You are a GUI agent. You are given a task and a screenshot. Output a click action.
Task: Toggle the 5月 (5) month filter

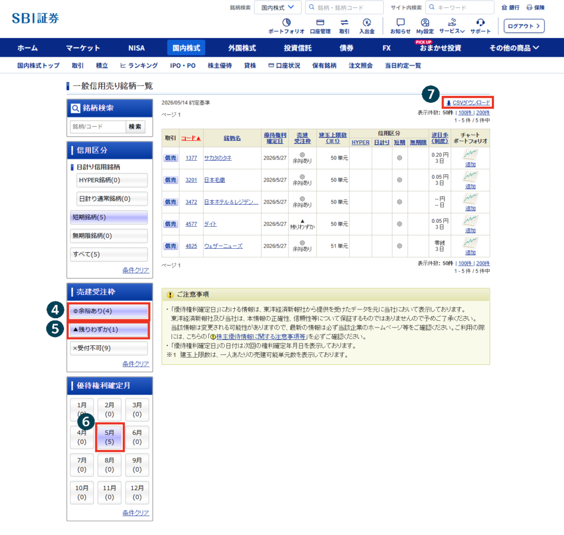110,437
